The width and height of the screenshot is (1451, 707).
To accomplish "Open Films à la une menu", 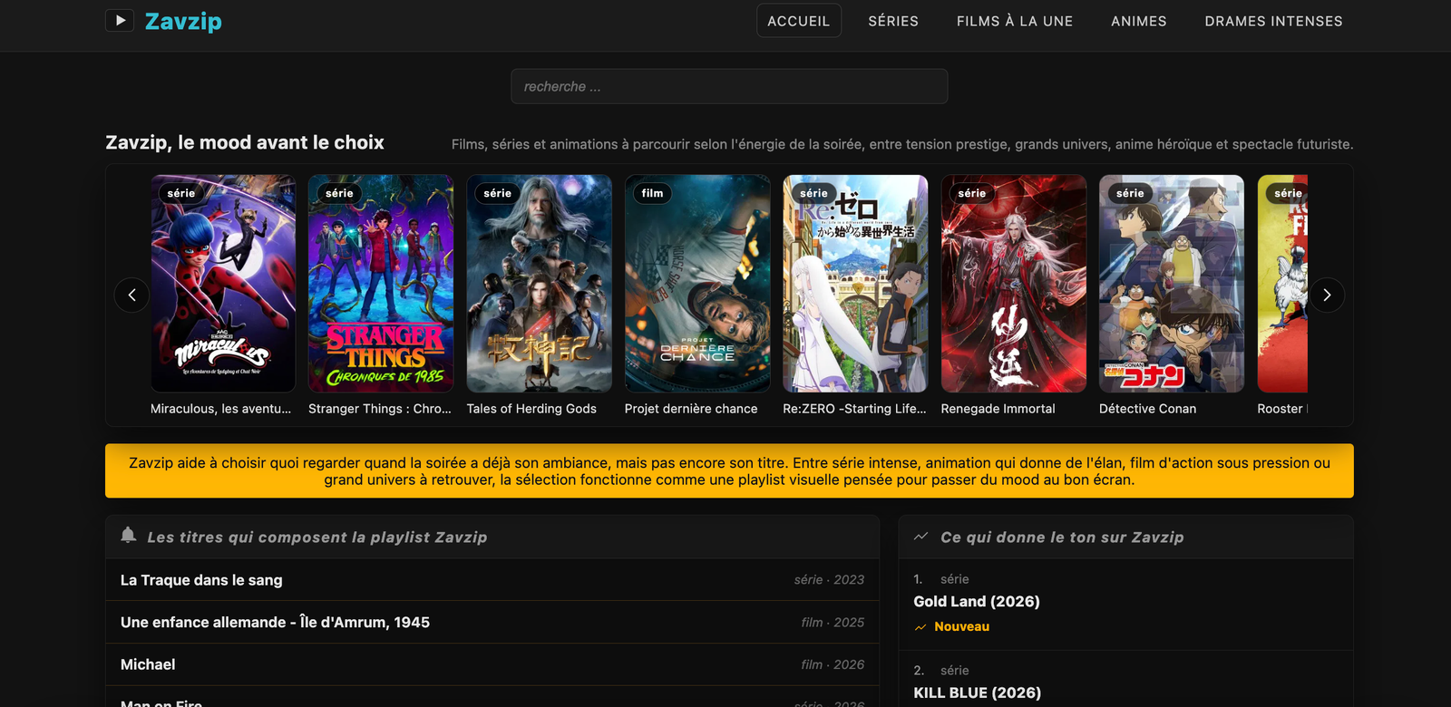I will point(1015,21).
